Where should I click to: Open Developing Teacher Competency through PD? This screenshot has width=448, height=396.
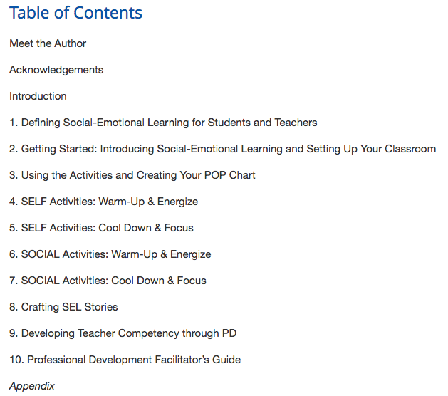click(123, 333)
